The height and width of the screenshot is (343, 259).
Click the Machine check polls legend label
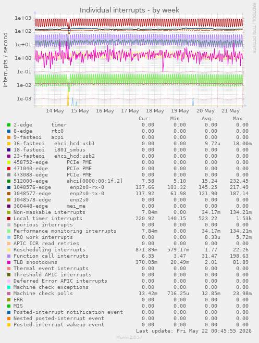tap(43, 294)
